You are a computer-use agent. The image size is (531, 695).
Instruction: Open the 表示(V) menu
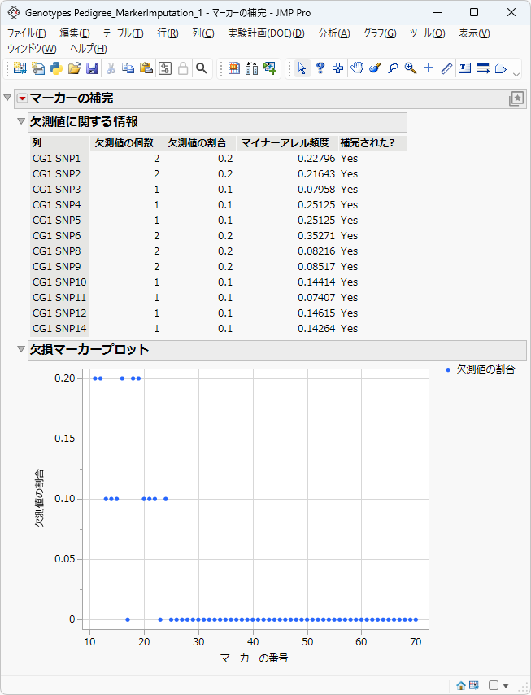click(x=474, y=33)
